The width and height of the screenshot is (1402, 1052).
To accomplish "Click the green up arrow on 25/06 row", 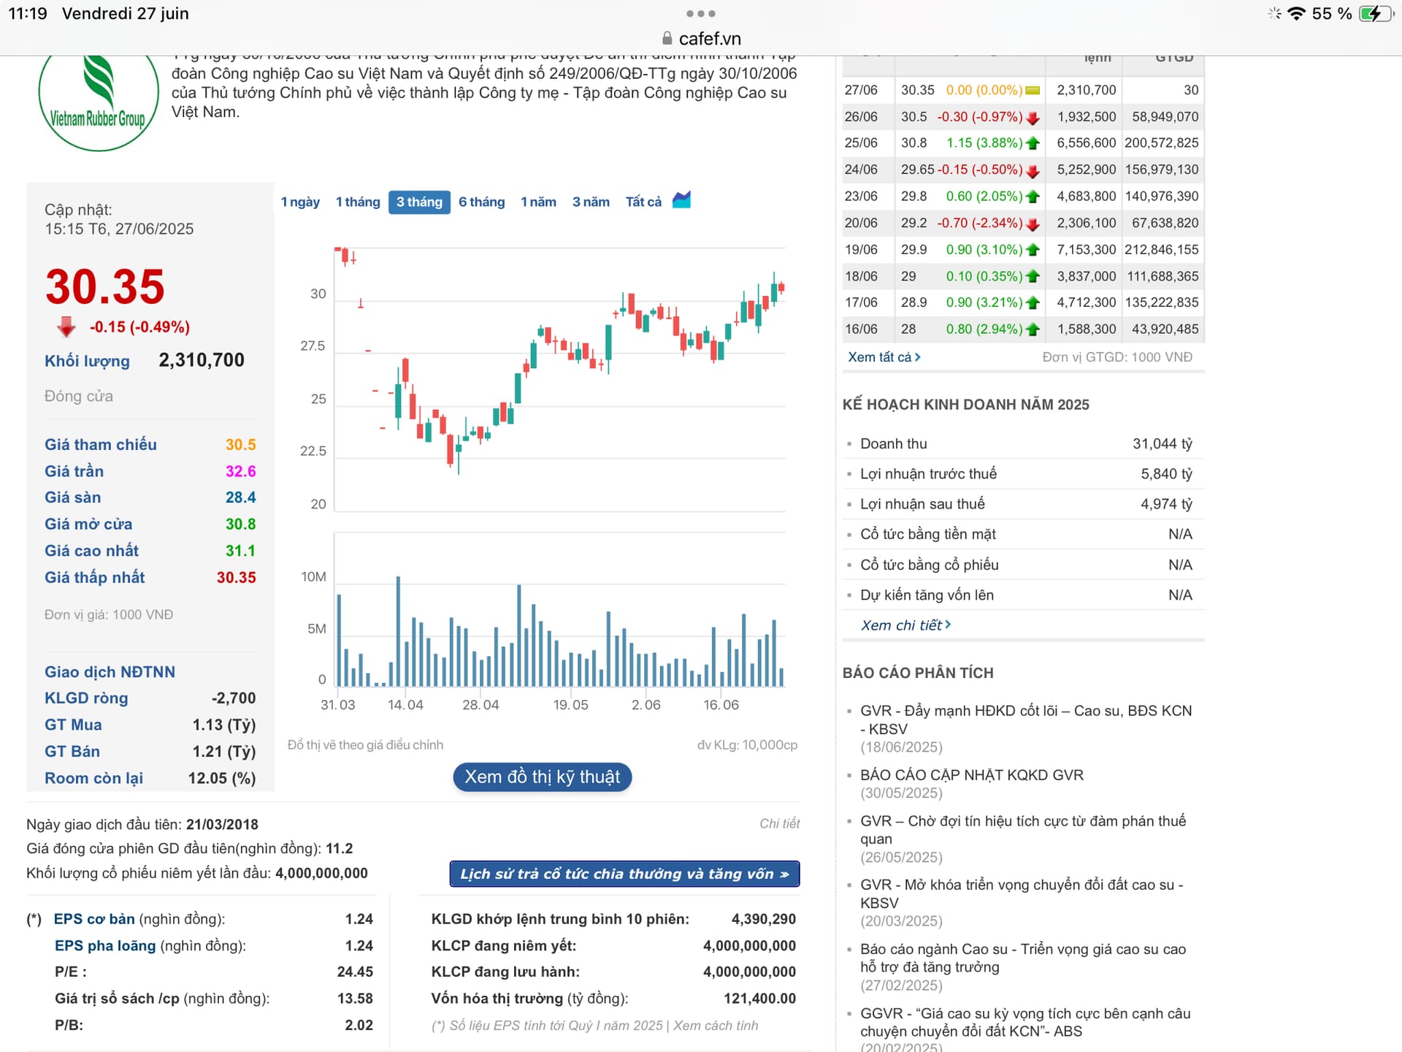I will point(1033,144).
